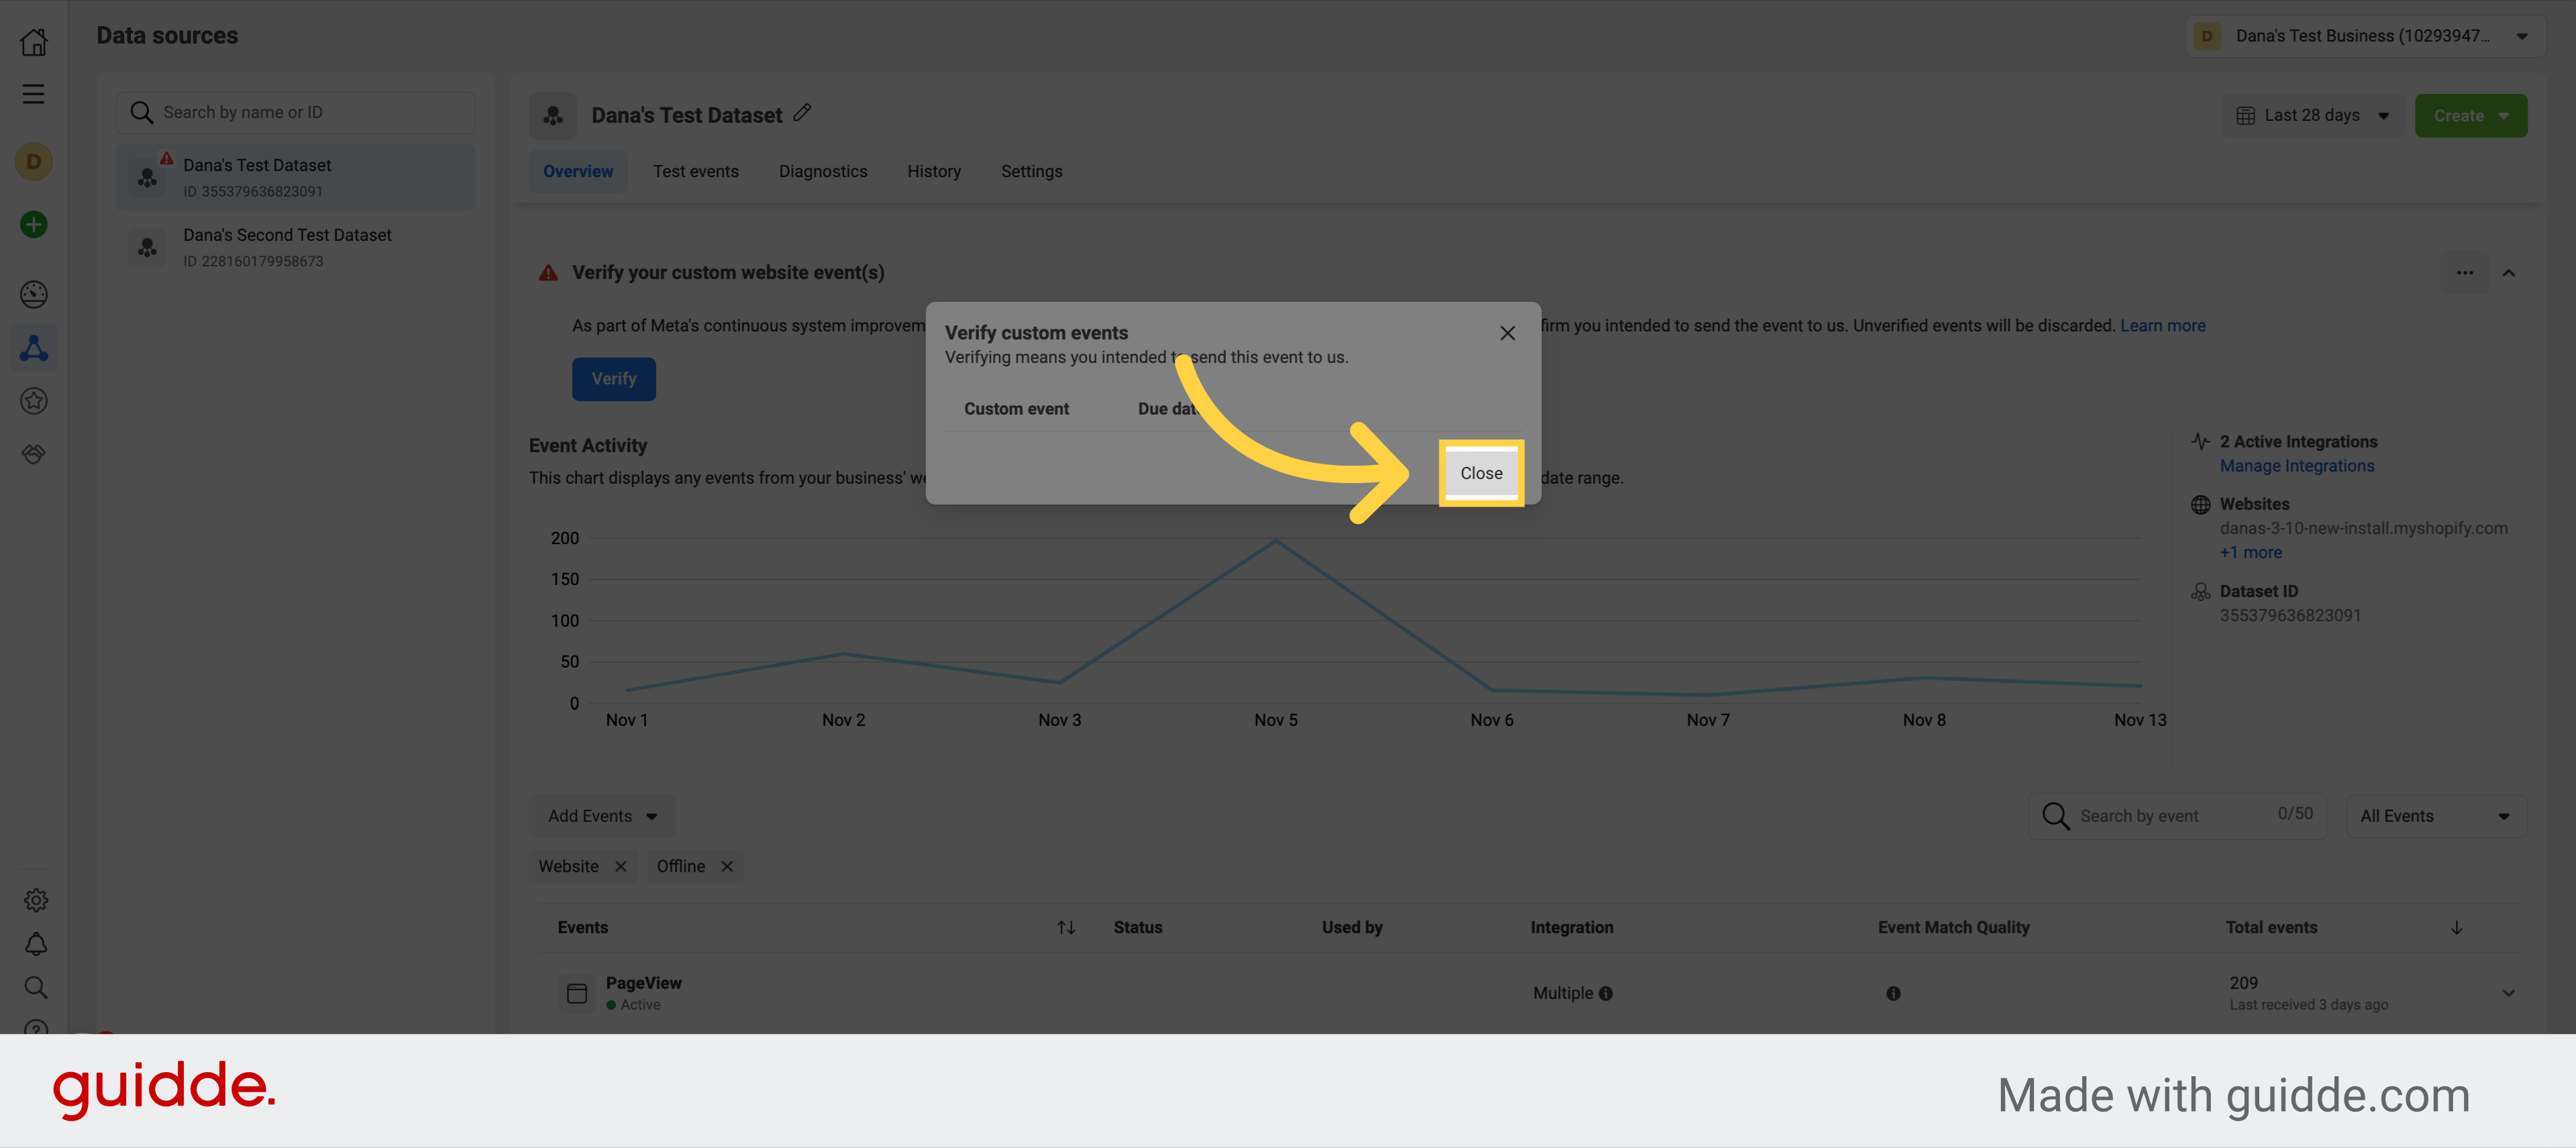Click the Learn more link in the warning banner

(x=2163, y=323)
